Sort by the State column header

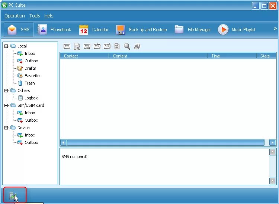pos(266,56)
